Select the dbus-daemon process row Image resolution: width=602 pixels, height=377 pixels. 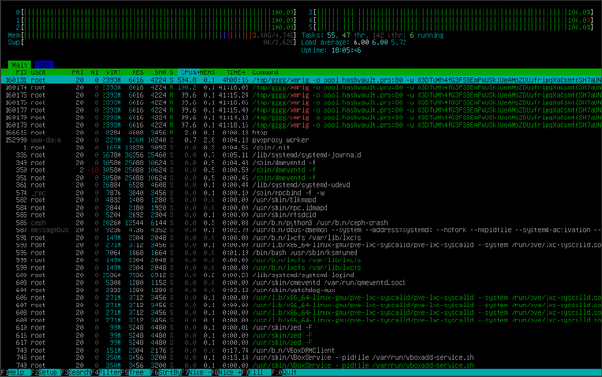pyautogui.click(x=301, y=230)
